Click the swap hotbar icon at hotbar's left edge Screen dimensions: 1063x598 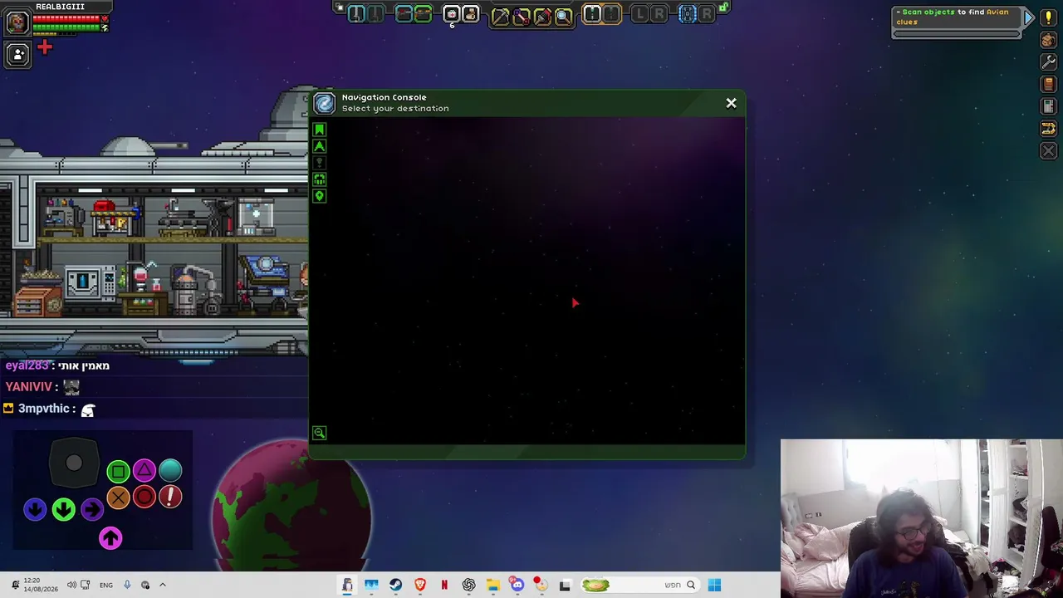point(339,8)
